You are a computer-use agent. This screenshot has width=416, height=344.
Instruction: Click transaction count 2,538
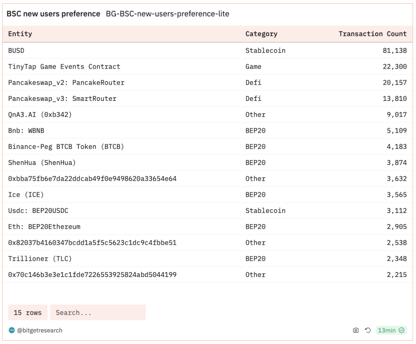coord(397,243)
